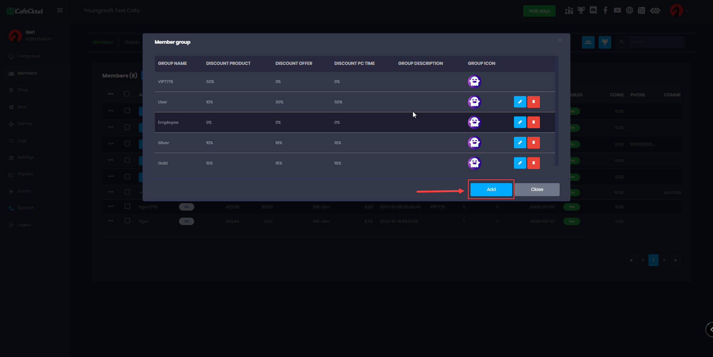
Task: Open Reports in the sidebar
Action: tap(25, 174)
